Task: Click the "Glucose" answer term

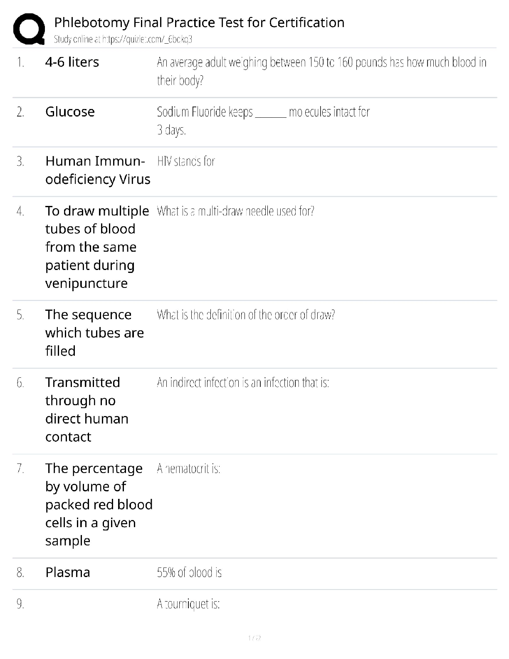Action: (x=70, y=112)
